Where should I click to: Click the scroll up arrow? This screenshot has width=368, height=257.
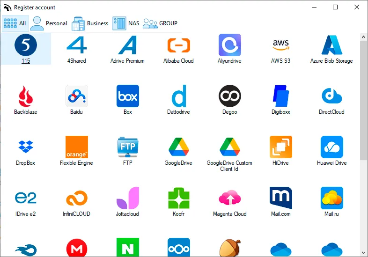363,37
